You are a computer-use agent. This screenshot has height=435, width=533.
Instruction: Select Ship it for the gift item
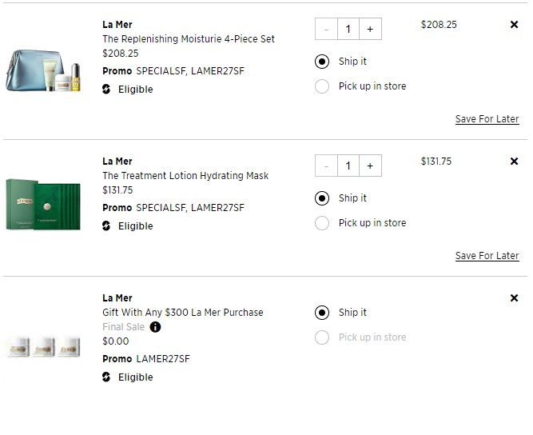click(322, 313)
